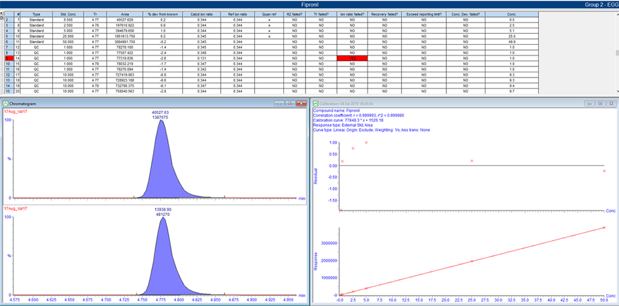619x306 pixels.
Task: Minimize the Calibration window
Action: (589, 104)
